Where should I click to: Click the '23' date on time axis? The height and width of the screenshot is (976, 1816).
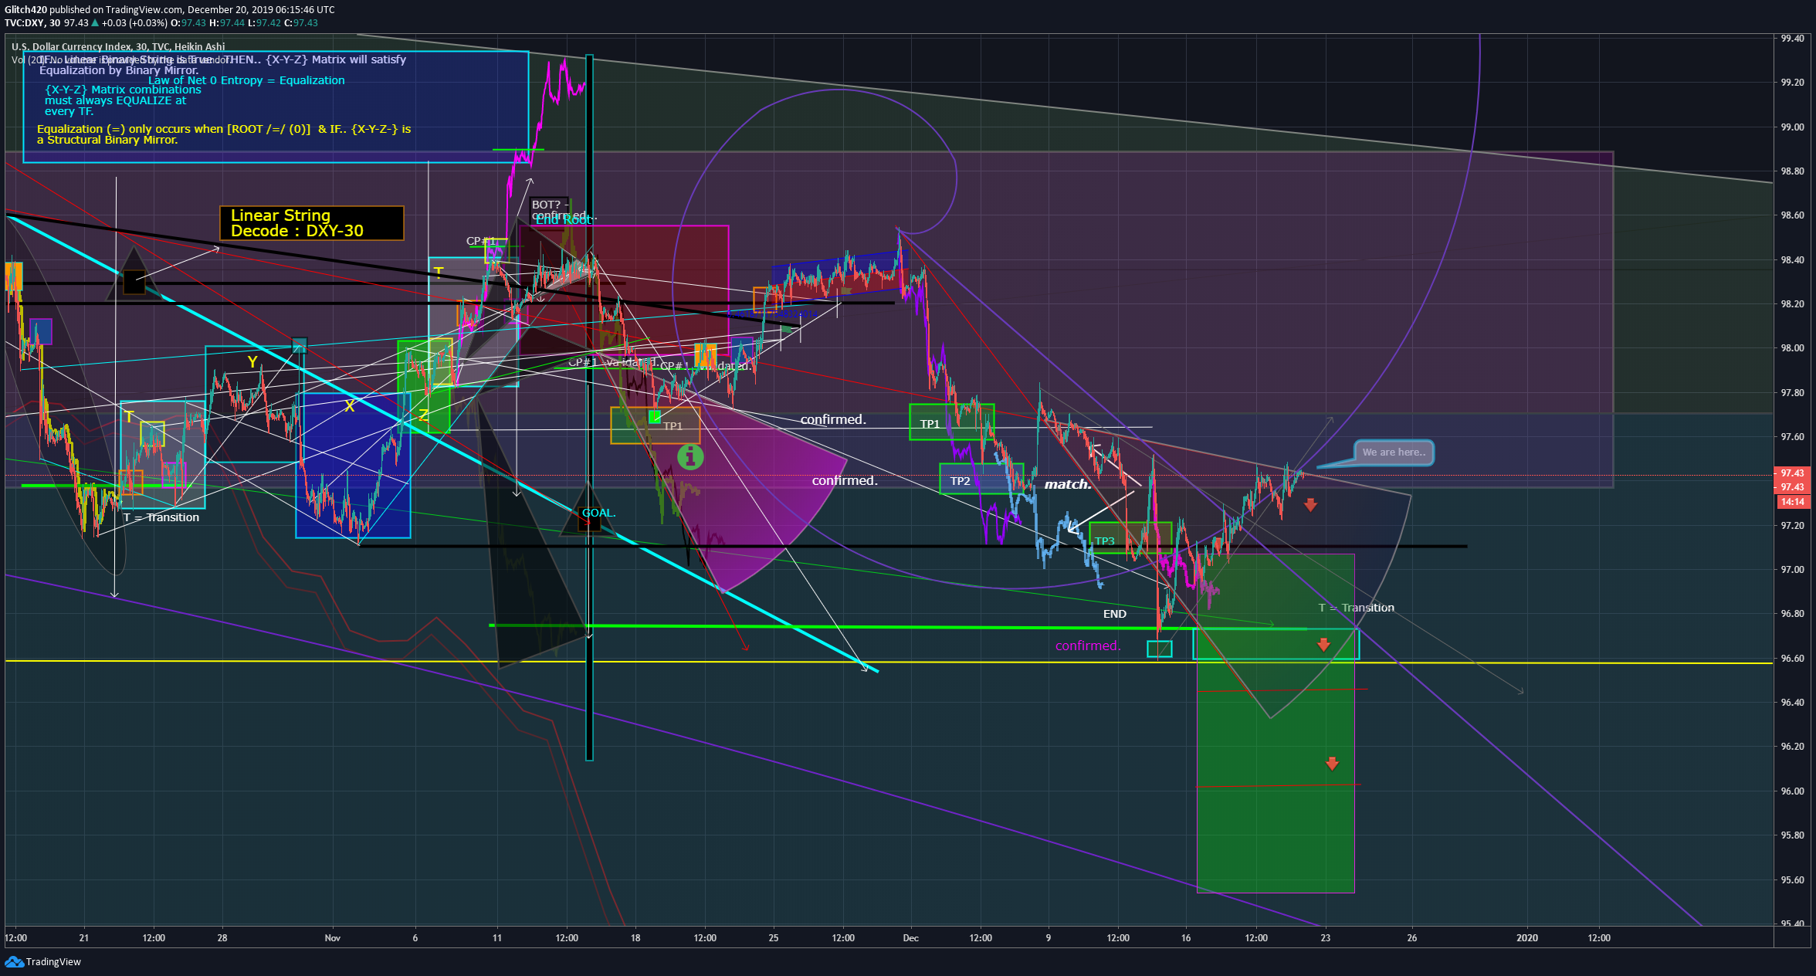pos(1325,937)
